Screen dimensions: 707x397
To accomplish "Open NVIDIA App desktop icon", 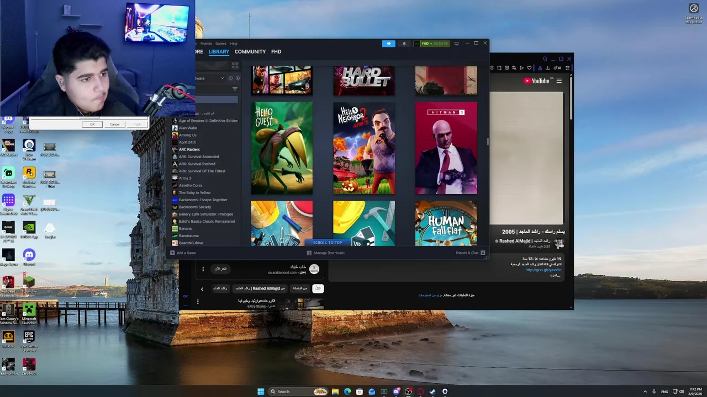I will point(29,230).
